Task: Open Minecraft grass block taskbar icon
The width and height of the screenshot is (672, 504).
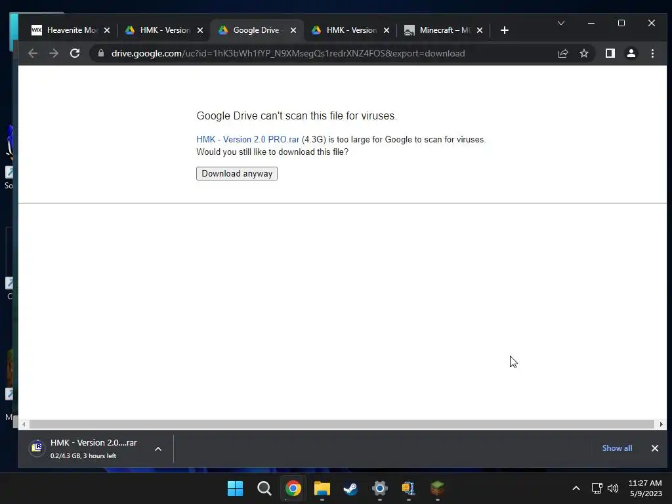Action: [x=437, y=488]
